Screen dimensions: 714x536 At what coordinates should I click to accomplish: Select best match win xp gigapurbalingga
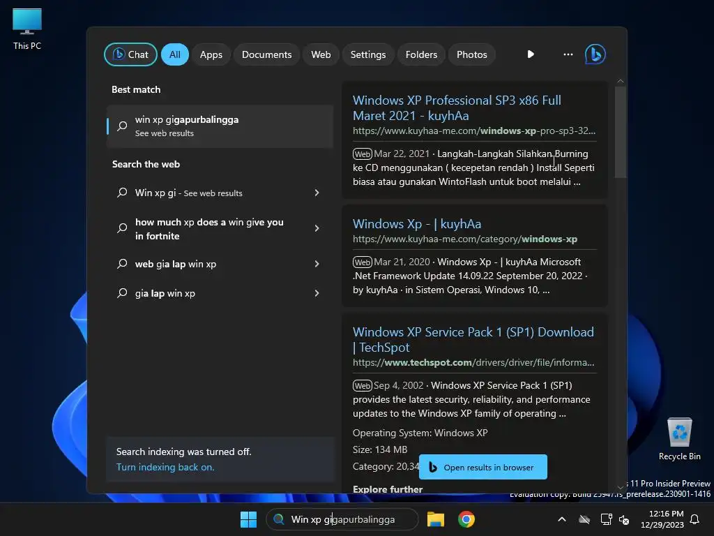pos(220,126)
